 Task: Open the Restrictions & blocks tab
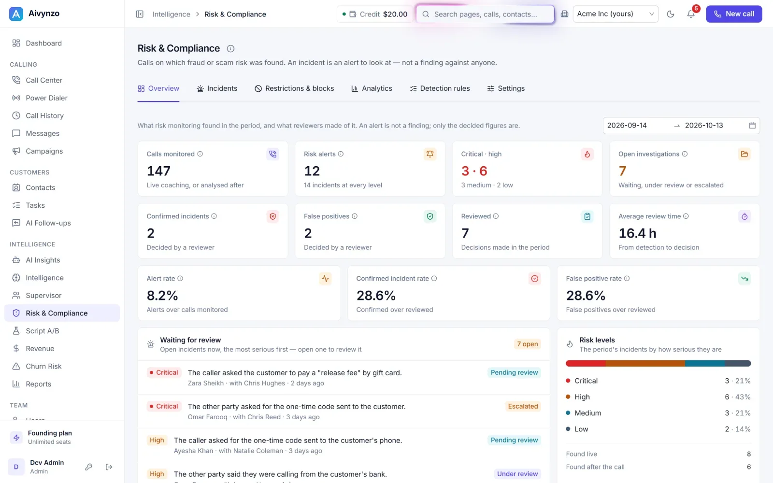pyautogui.click(x=294, y=88)
